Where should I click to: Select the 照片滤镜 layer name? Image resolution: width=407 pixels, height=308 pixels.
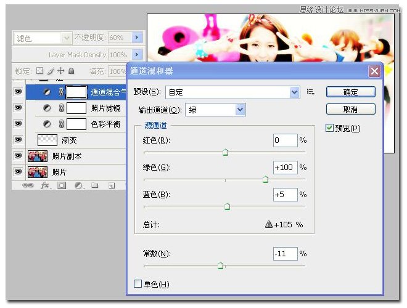pyautogui.click(x=105, y=108)
